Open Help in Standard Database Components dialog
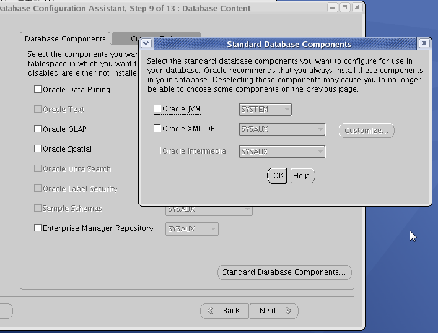Image resolution: width=438 pixels, height=333 pixels. click(x=303, y=176)
